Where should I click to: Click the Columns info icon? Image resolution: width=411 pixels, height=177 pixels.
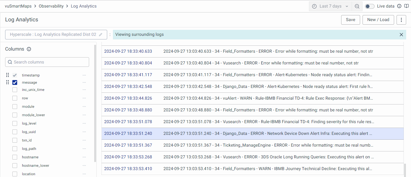click(29, 49)
